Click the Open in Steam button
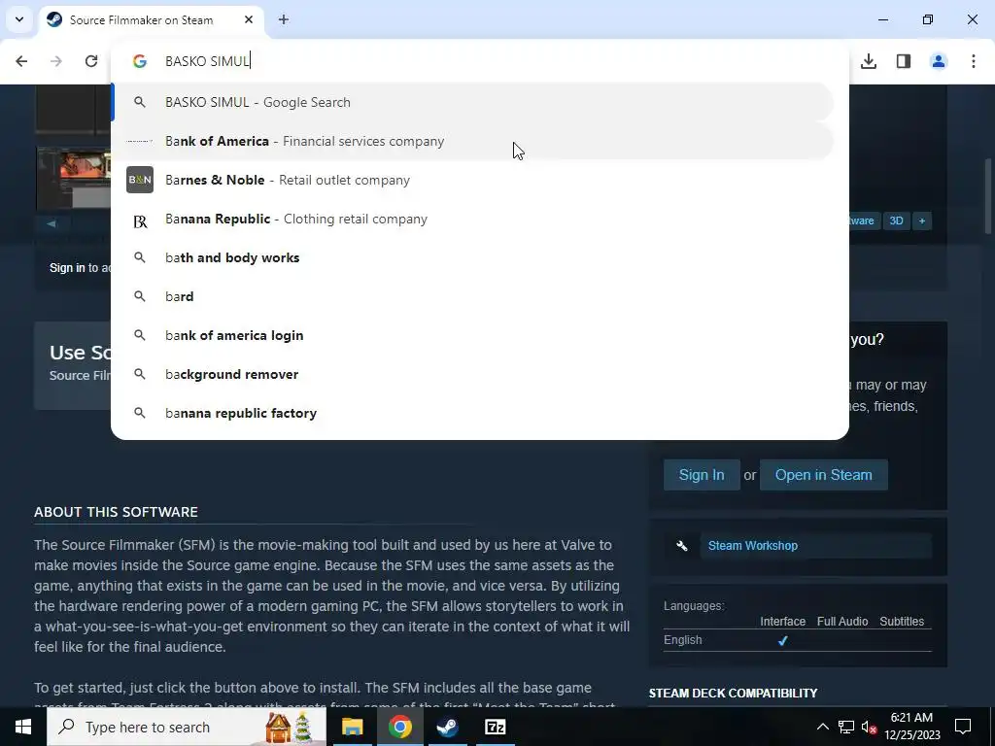995x746 pixels. click(x=823, y=474)
